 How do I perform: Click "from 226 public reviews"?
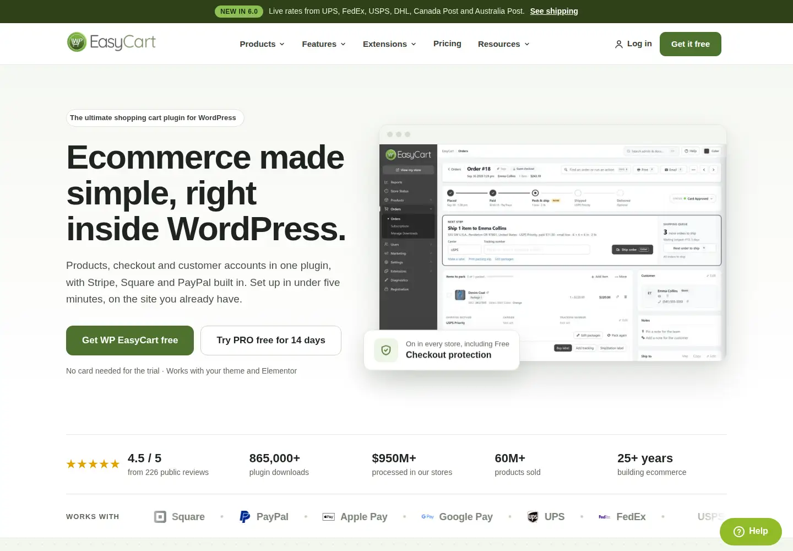tap(168, 472)
